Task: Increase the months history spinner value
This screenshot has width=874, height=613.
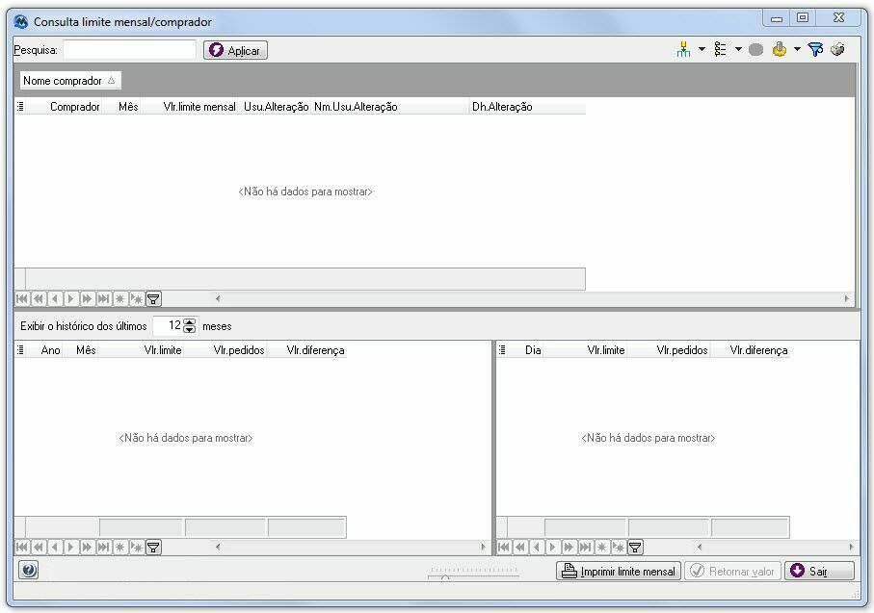Action: click(190, 321)
